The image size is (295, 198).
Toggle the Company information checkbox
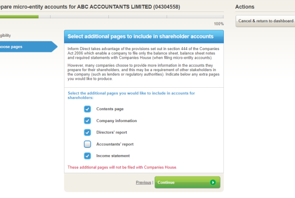87,121
